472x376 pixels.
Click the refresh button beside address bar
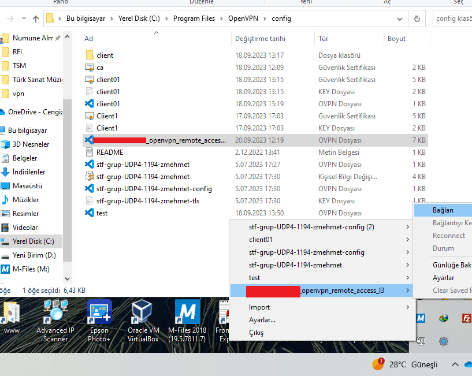[x=417, y=18]
